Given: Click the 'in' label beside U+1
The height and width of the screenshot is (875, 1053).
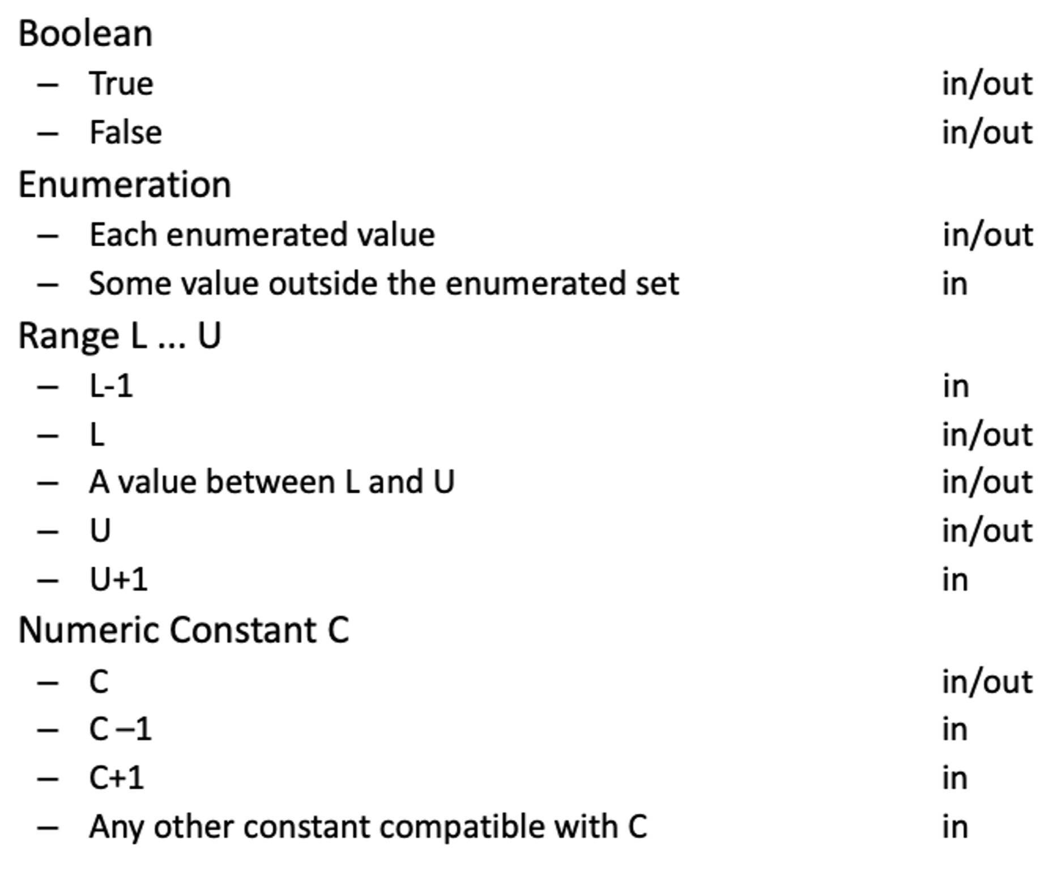Looking at the screenshot, I should click(x=955, y=580).
